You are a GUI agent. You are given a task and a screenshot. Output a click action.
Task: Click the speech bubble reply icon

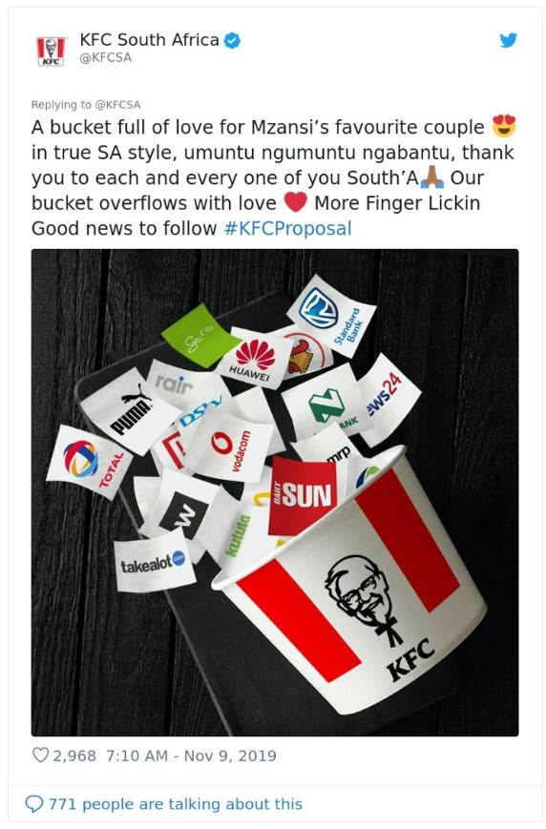point(33,804)
